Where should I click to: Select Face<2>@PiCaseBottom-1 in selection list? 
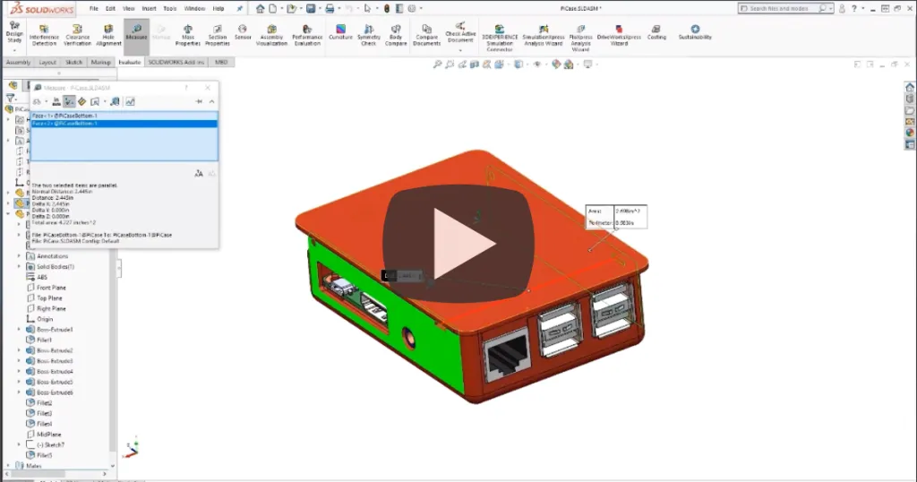coord(124,124)
